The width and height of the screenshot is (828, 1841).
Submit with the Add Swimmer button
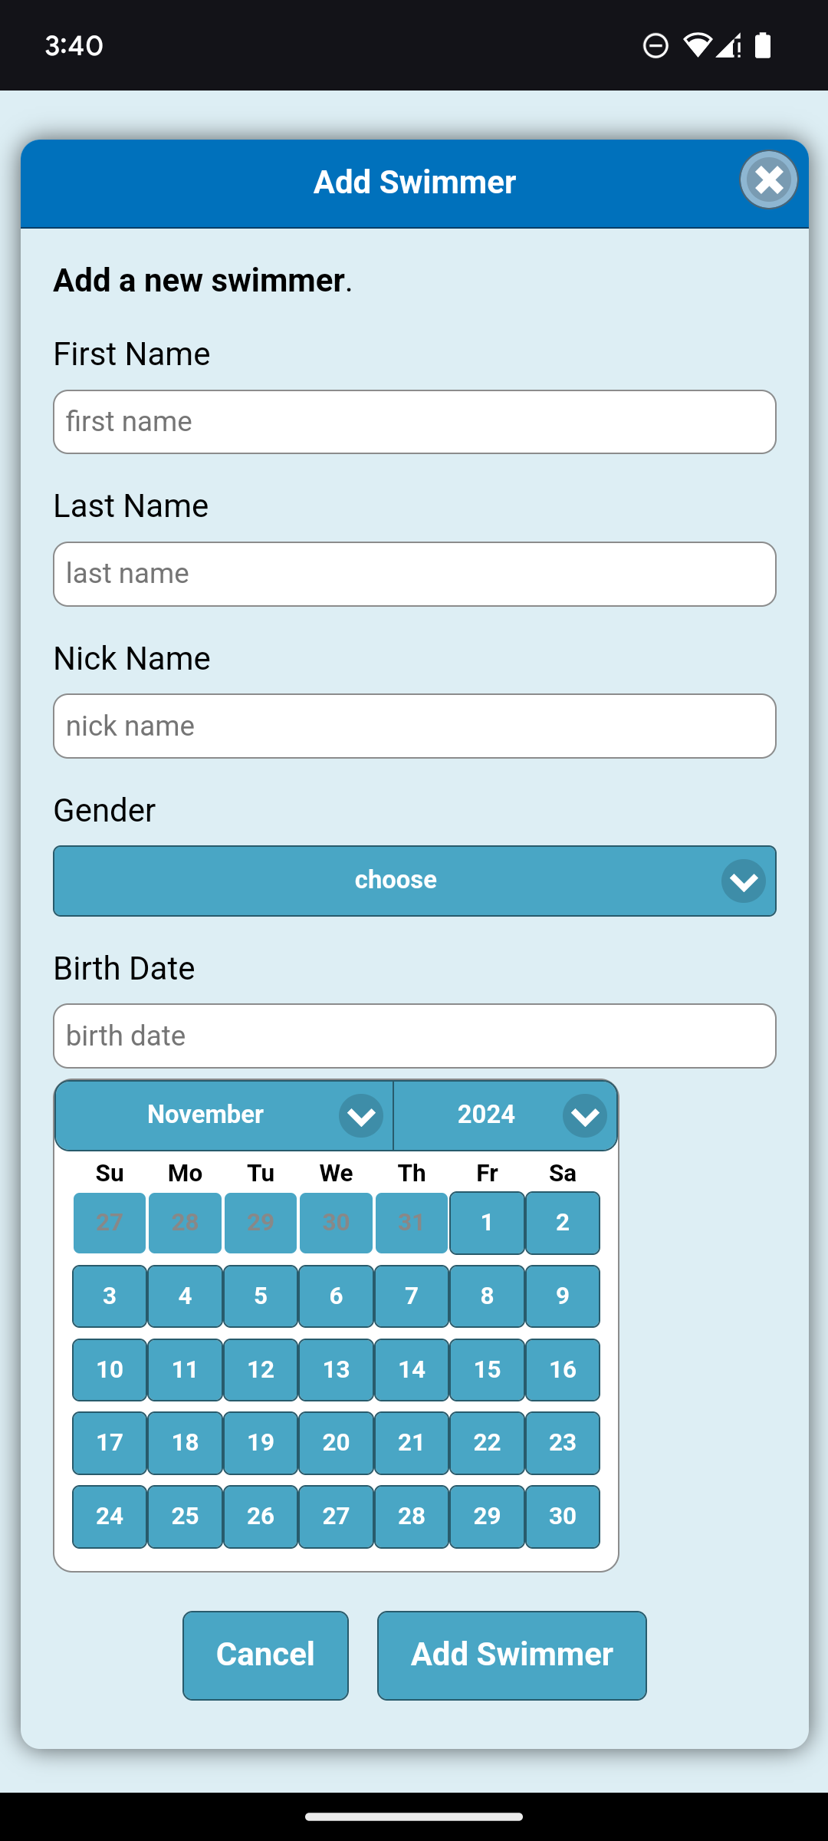[511, 1655]
